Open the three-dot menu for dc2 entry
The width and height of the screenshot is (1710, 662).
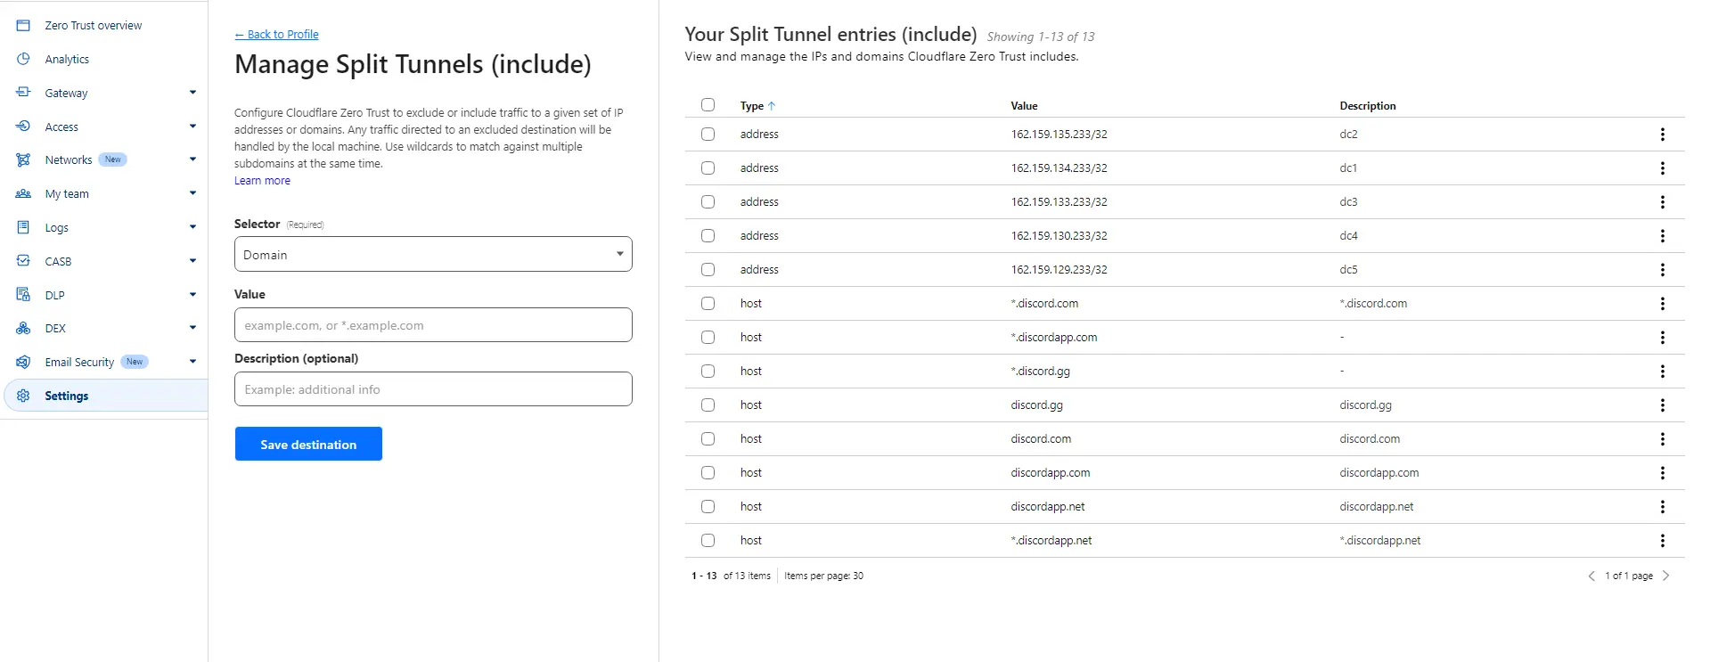tap(1662, 135)
